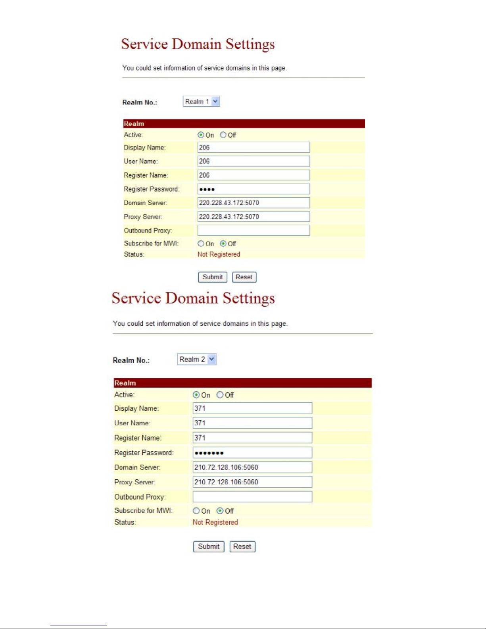
Task: Enable Subscribe for MWI On in Realm 1
Action: (201, 244)
